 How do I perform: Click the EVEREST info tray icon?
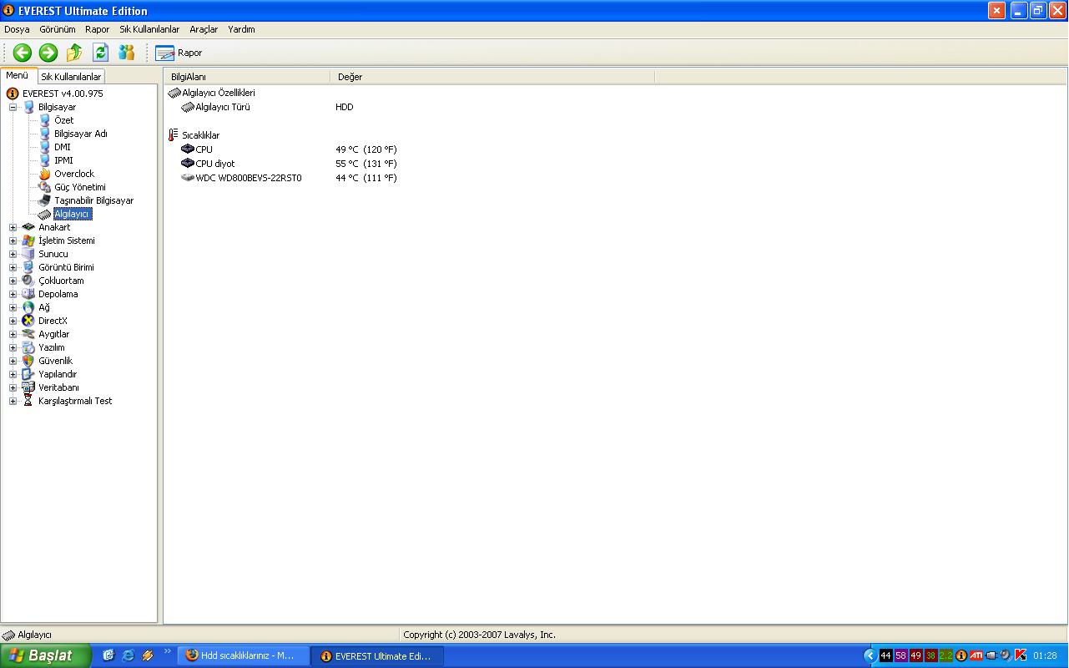(961, 655)
